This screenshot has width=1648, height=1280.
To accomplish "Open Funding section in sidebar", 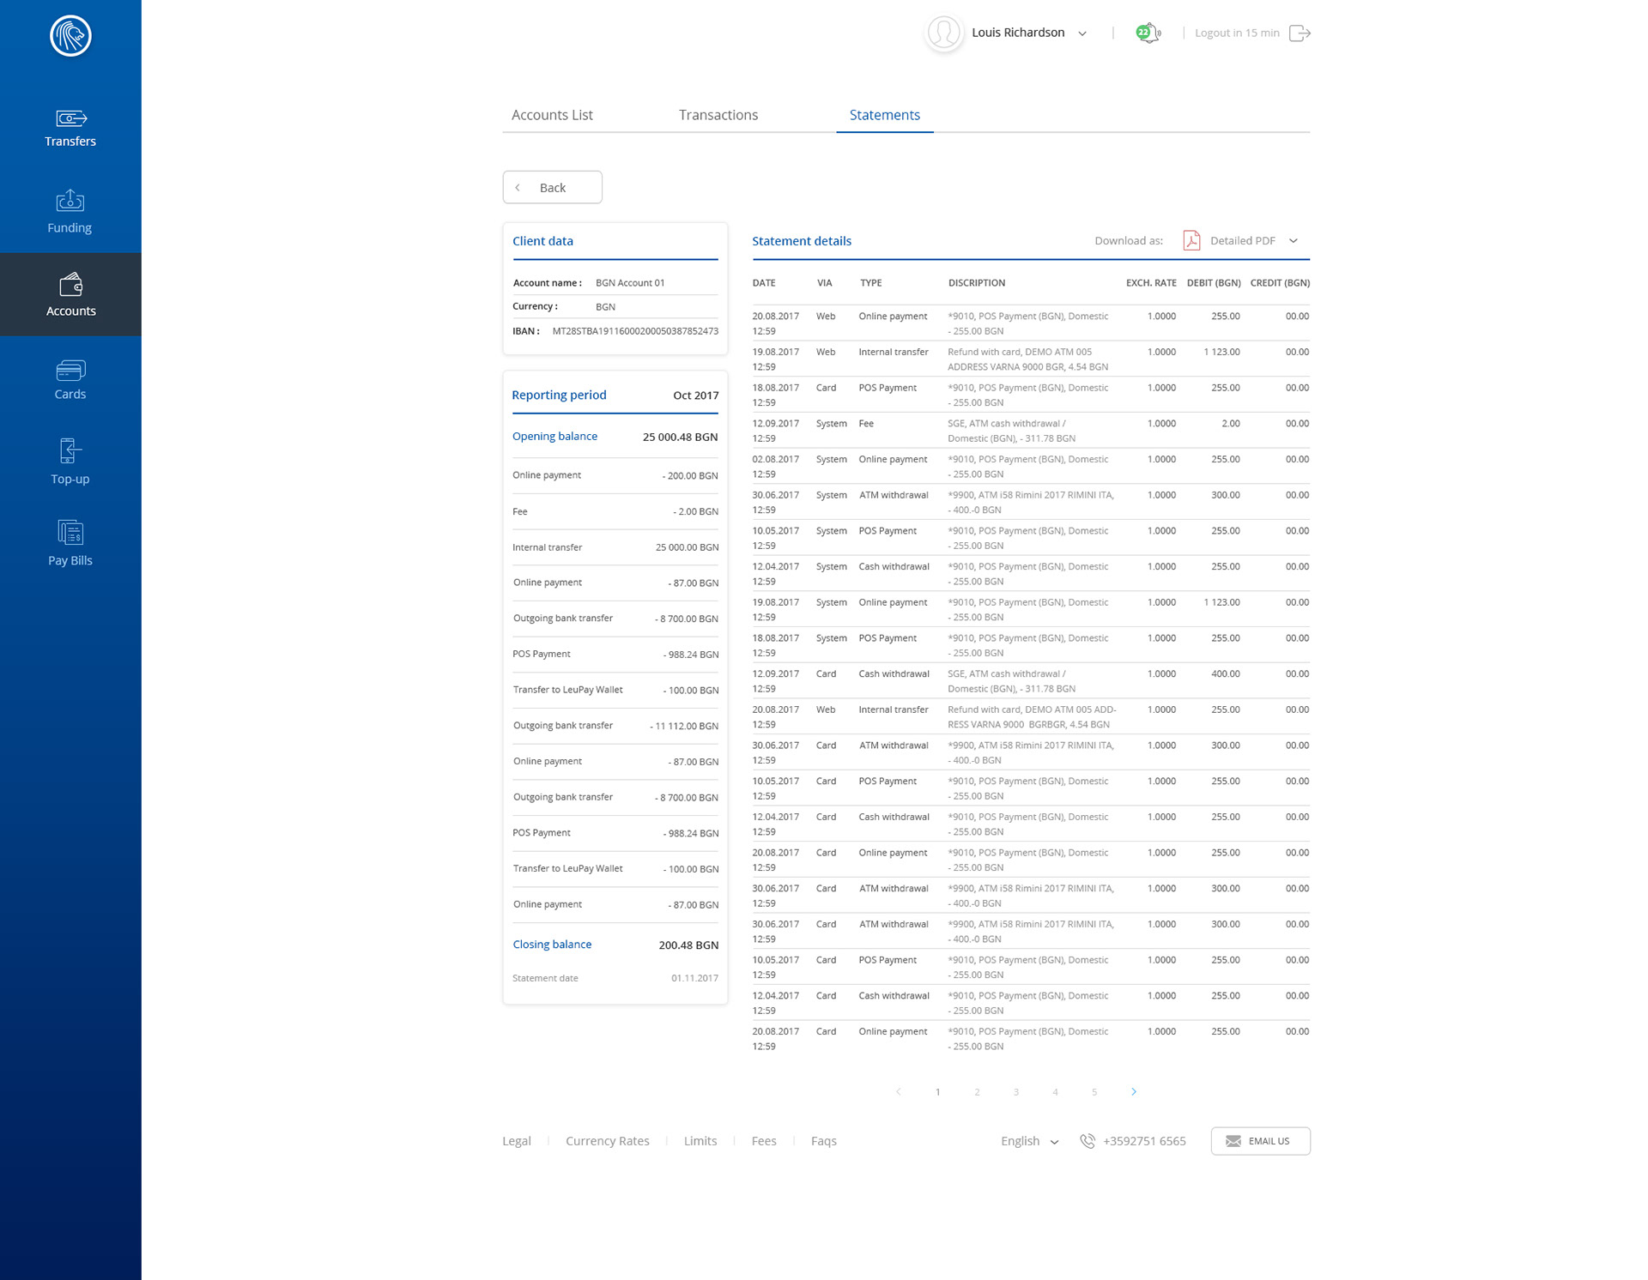I will point(70,201).
